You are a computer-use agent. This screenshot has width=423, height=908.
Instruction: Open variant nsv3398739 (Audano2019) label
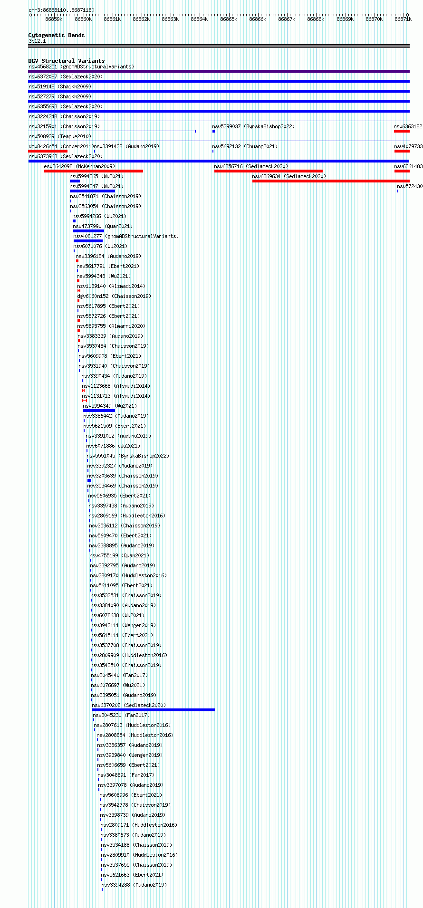coord(133,815)
